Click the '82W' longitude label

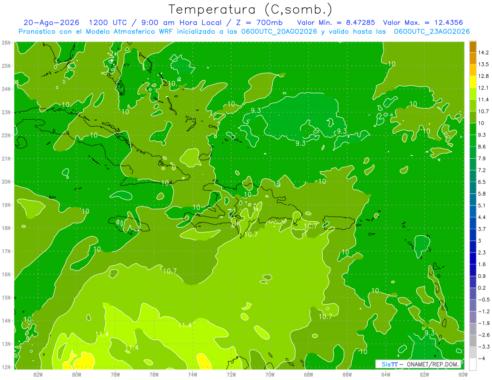coord(38,374)
